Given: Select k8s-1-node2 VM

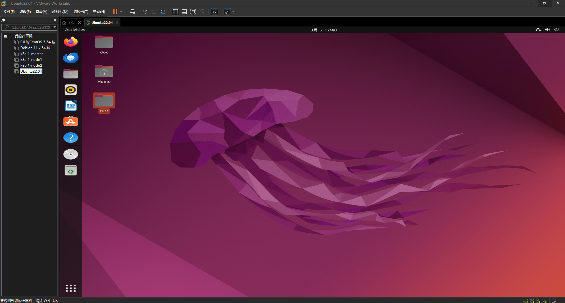Looking at the screenshot, I should click(31, 66).
